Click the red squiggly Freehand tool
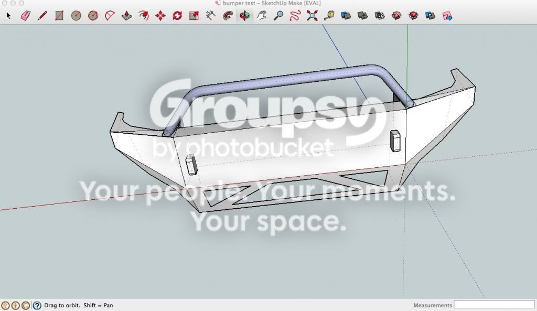The height and width of the screenshot is (311, 537). coord(295,16)
